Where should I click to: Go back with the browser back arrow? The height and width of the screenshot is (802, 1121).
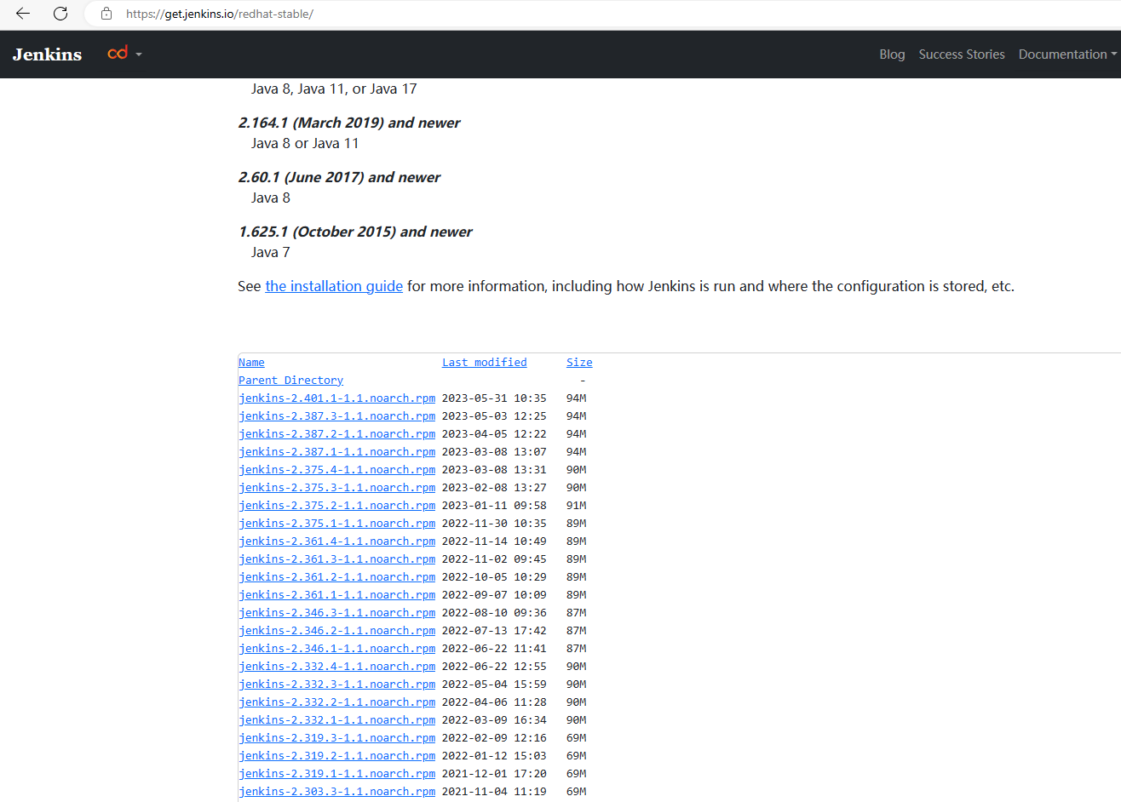[23, 14]
